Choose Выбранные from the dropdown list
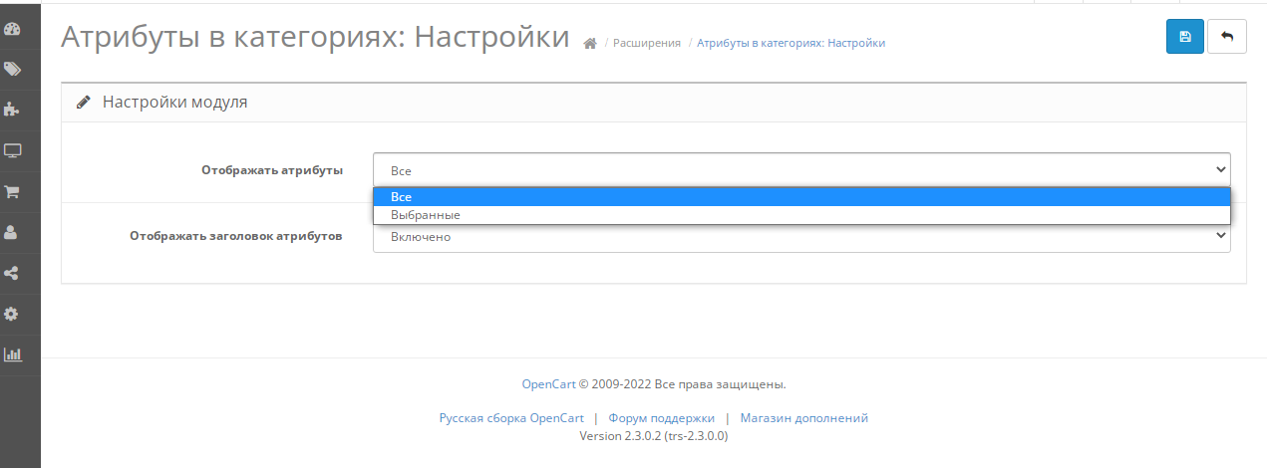Screen dimensions: 1267x468 point(801,215)
